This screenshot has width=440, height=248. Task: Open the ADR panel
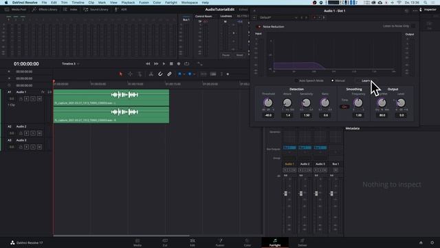point(121,9)
